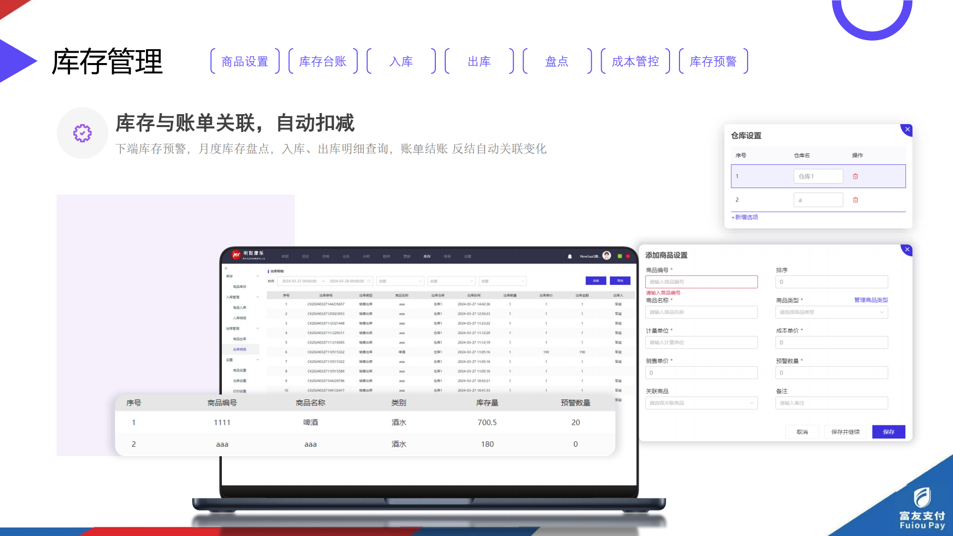Image resolution: width=953 pixels, height=536 pixels.
Task: Click the trash icon for warehouse row 2
Action: 855,200
